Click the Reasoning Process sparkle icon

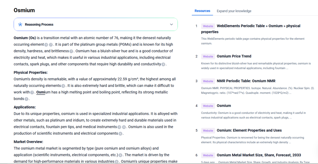(20, 24)
